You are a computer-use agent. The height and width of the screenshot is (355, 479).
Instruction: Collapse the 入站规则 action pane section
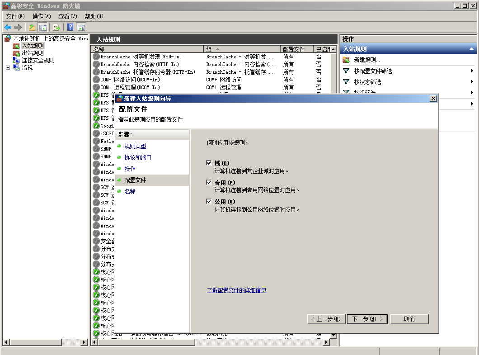[x=471, y=48]
